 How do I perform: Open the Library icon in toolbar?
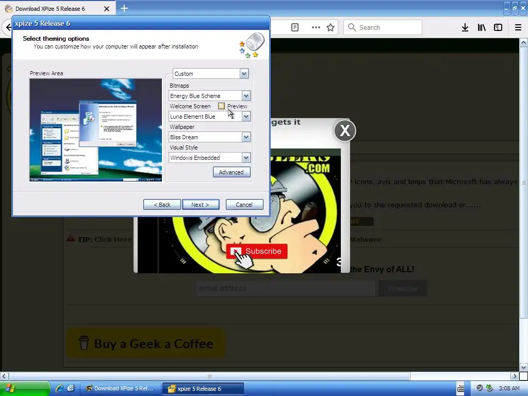pyautogui.click(x=482, y=27)
